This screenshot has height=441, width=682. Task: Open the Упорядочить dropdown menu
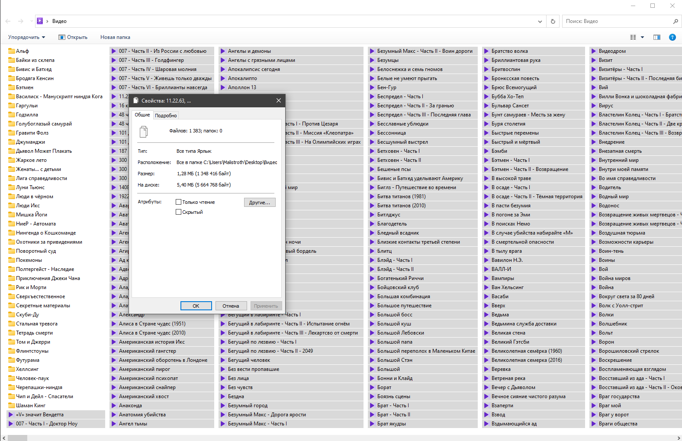(27, 37)
